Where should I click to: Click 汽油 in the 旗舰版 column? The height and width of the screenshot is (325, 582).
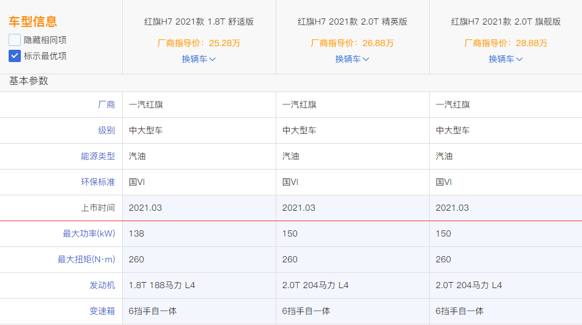[444, 157]
